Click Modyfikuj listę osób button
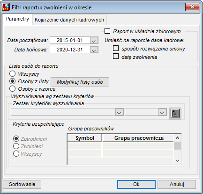The image size is (203, 194). coord(80,82)
